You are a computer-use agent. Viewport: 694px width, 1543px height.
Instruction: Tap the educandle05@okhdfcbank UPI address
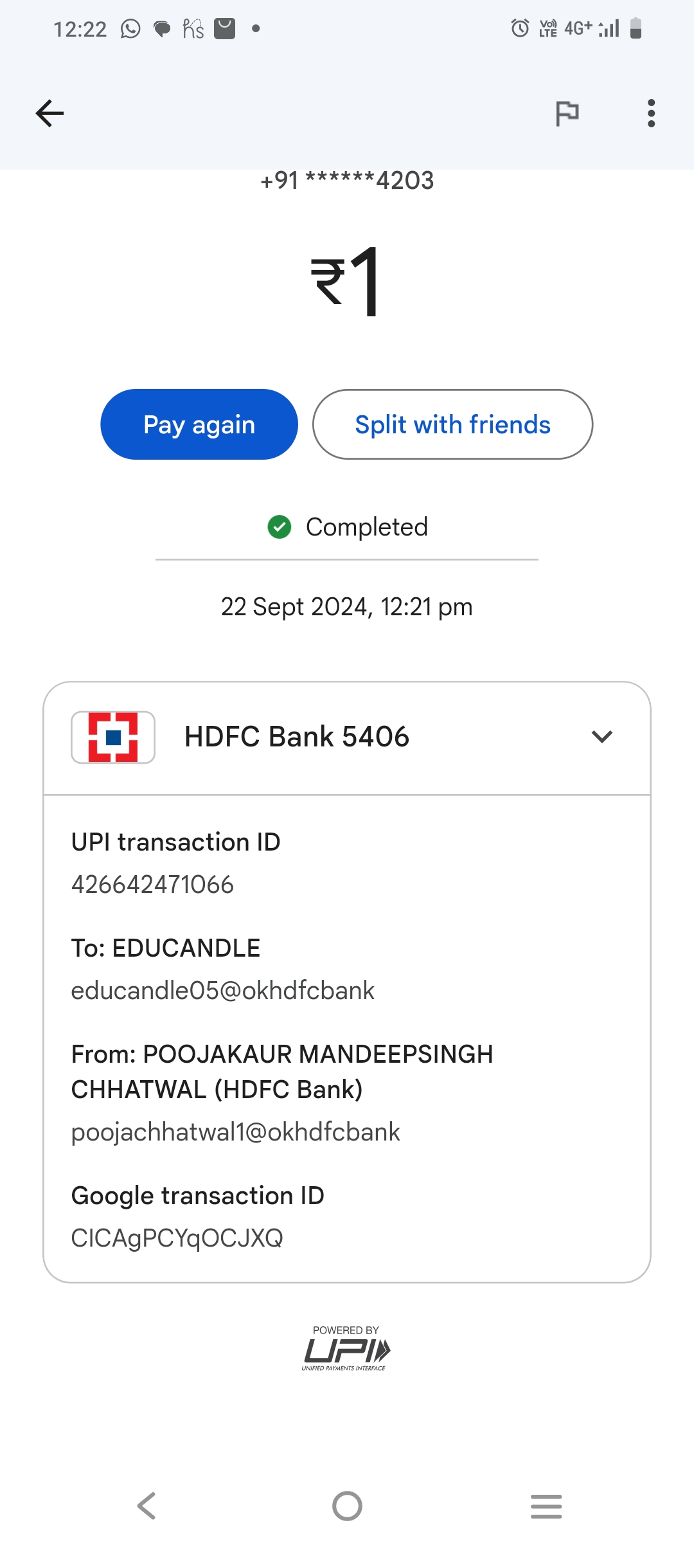222,991
